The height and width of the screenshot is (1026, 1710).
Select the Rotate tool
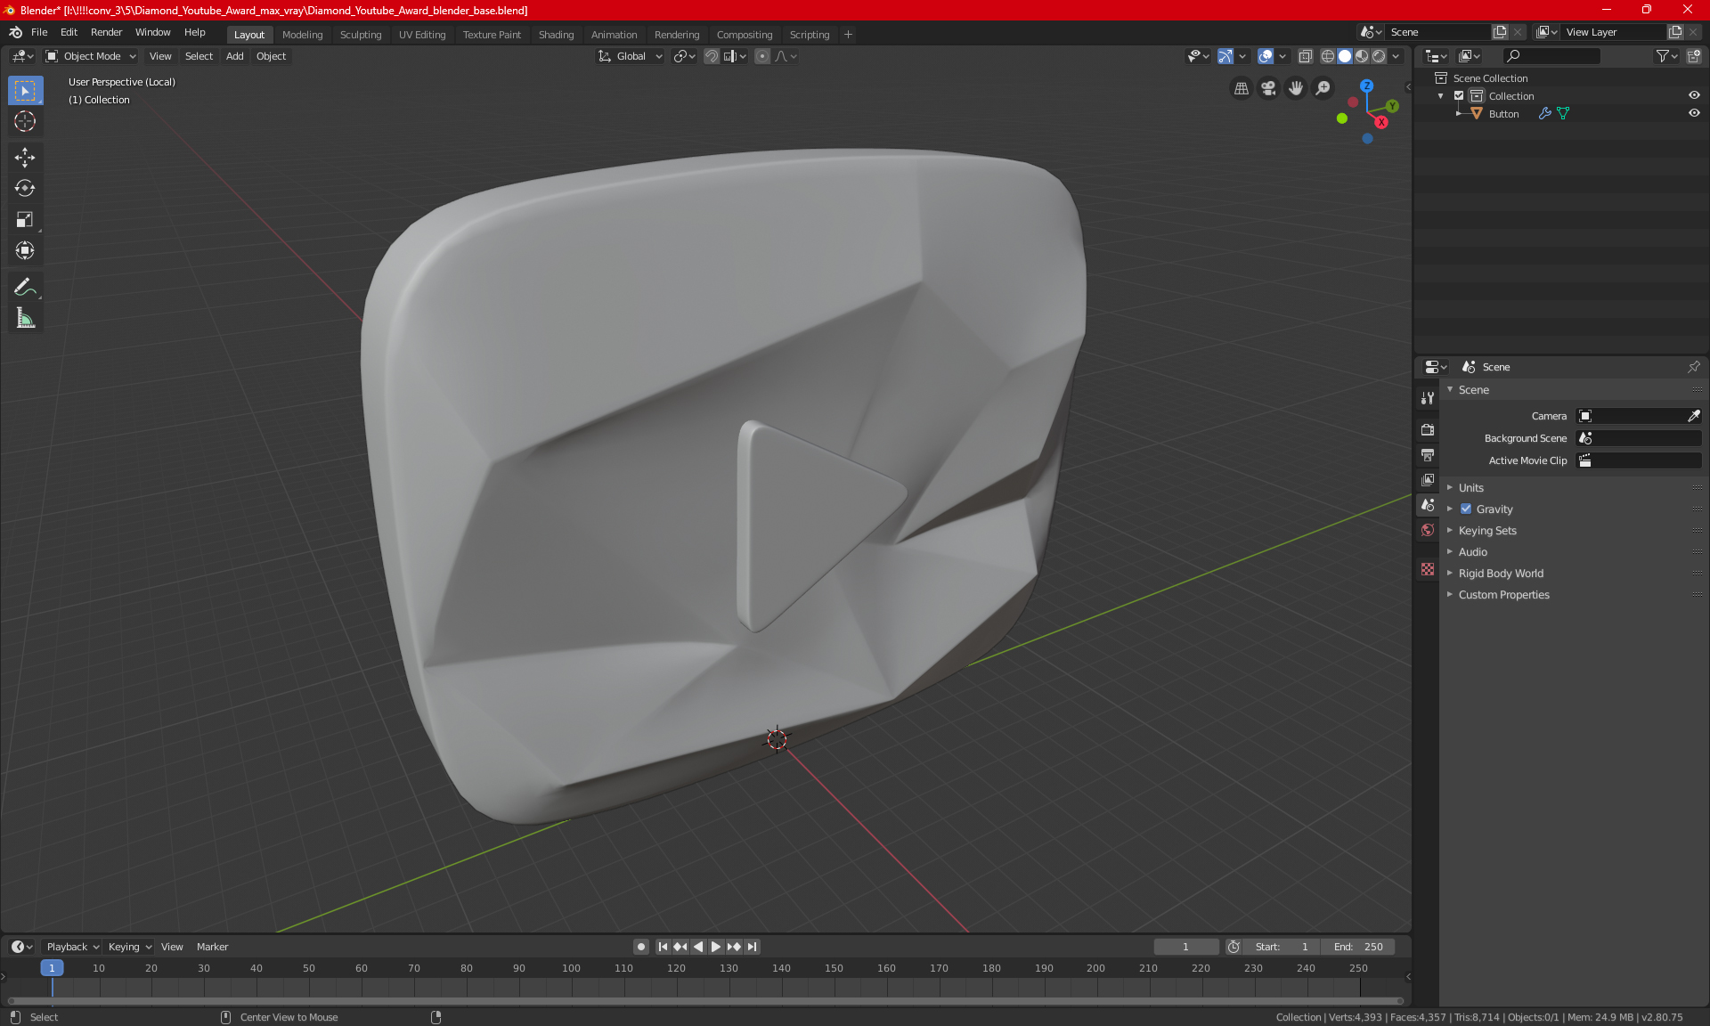[25, 189]
